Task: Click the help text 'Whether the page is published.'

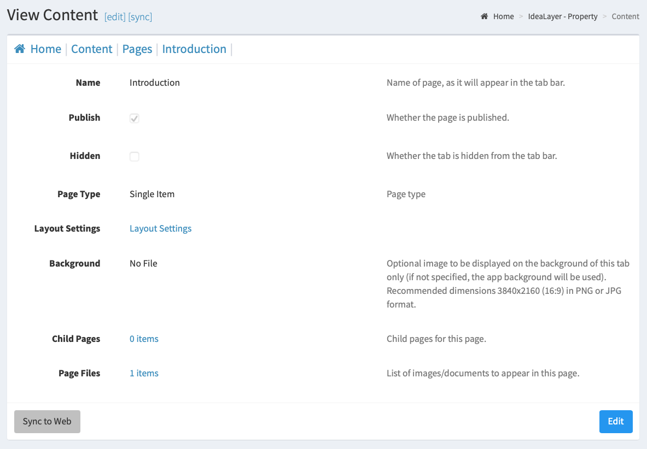Action: coord(448,118)
